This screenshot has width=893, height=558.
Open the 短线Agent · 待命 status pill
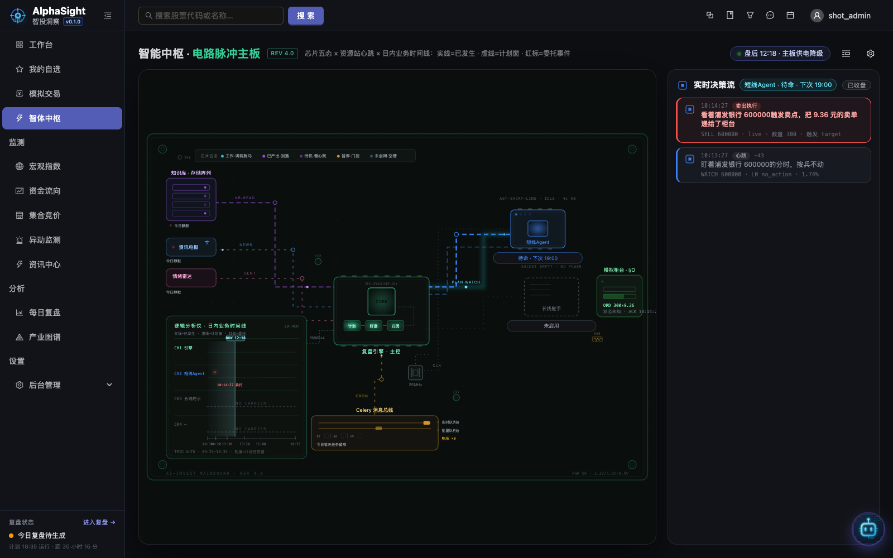[788, 85]
